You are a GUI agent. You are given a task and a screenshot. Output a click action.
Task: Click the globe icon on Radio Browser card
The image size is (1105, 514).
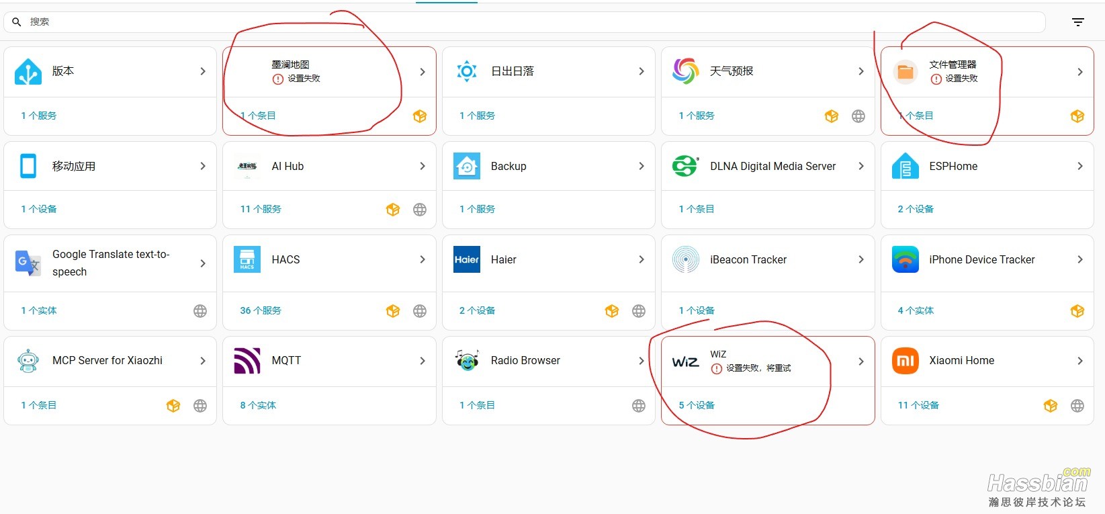[x=639, y=406]
